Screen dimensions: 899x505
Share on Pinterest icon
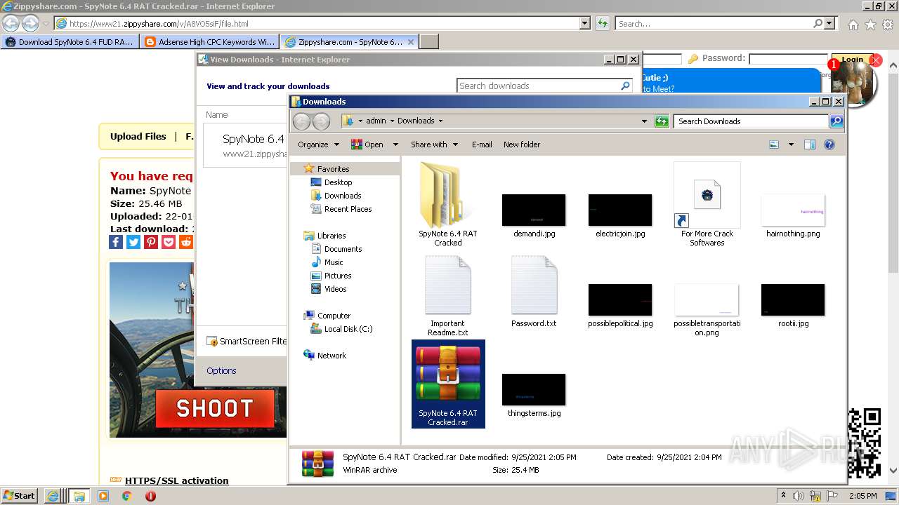click(151, 242)
